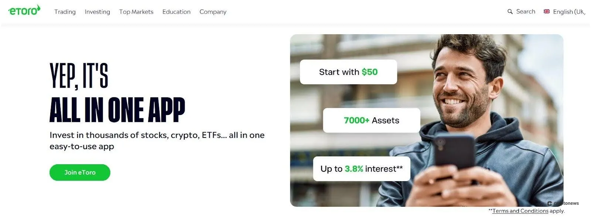Click the Search text label
The height and width of the screenshot is (217, 591).
tap(526, 11)
